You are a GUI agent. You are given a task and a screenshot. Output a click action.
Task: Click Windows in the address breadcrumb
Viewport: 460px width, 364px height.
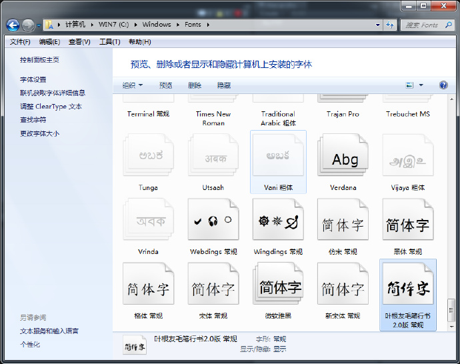click(157, 25)
